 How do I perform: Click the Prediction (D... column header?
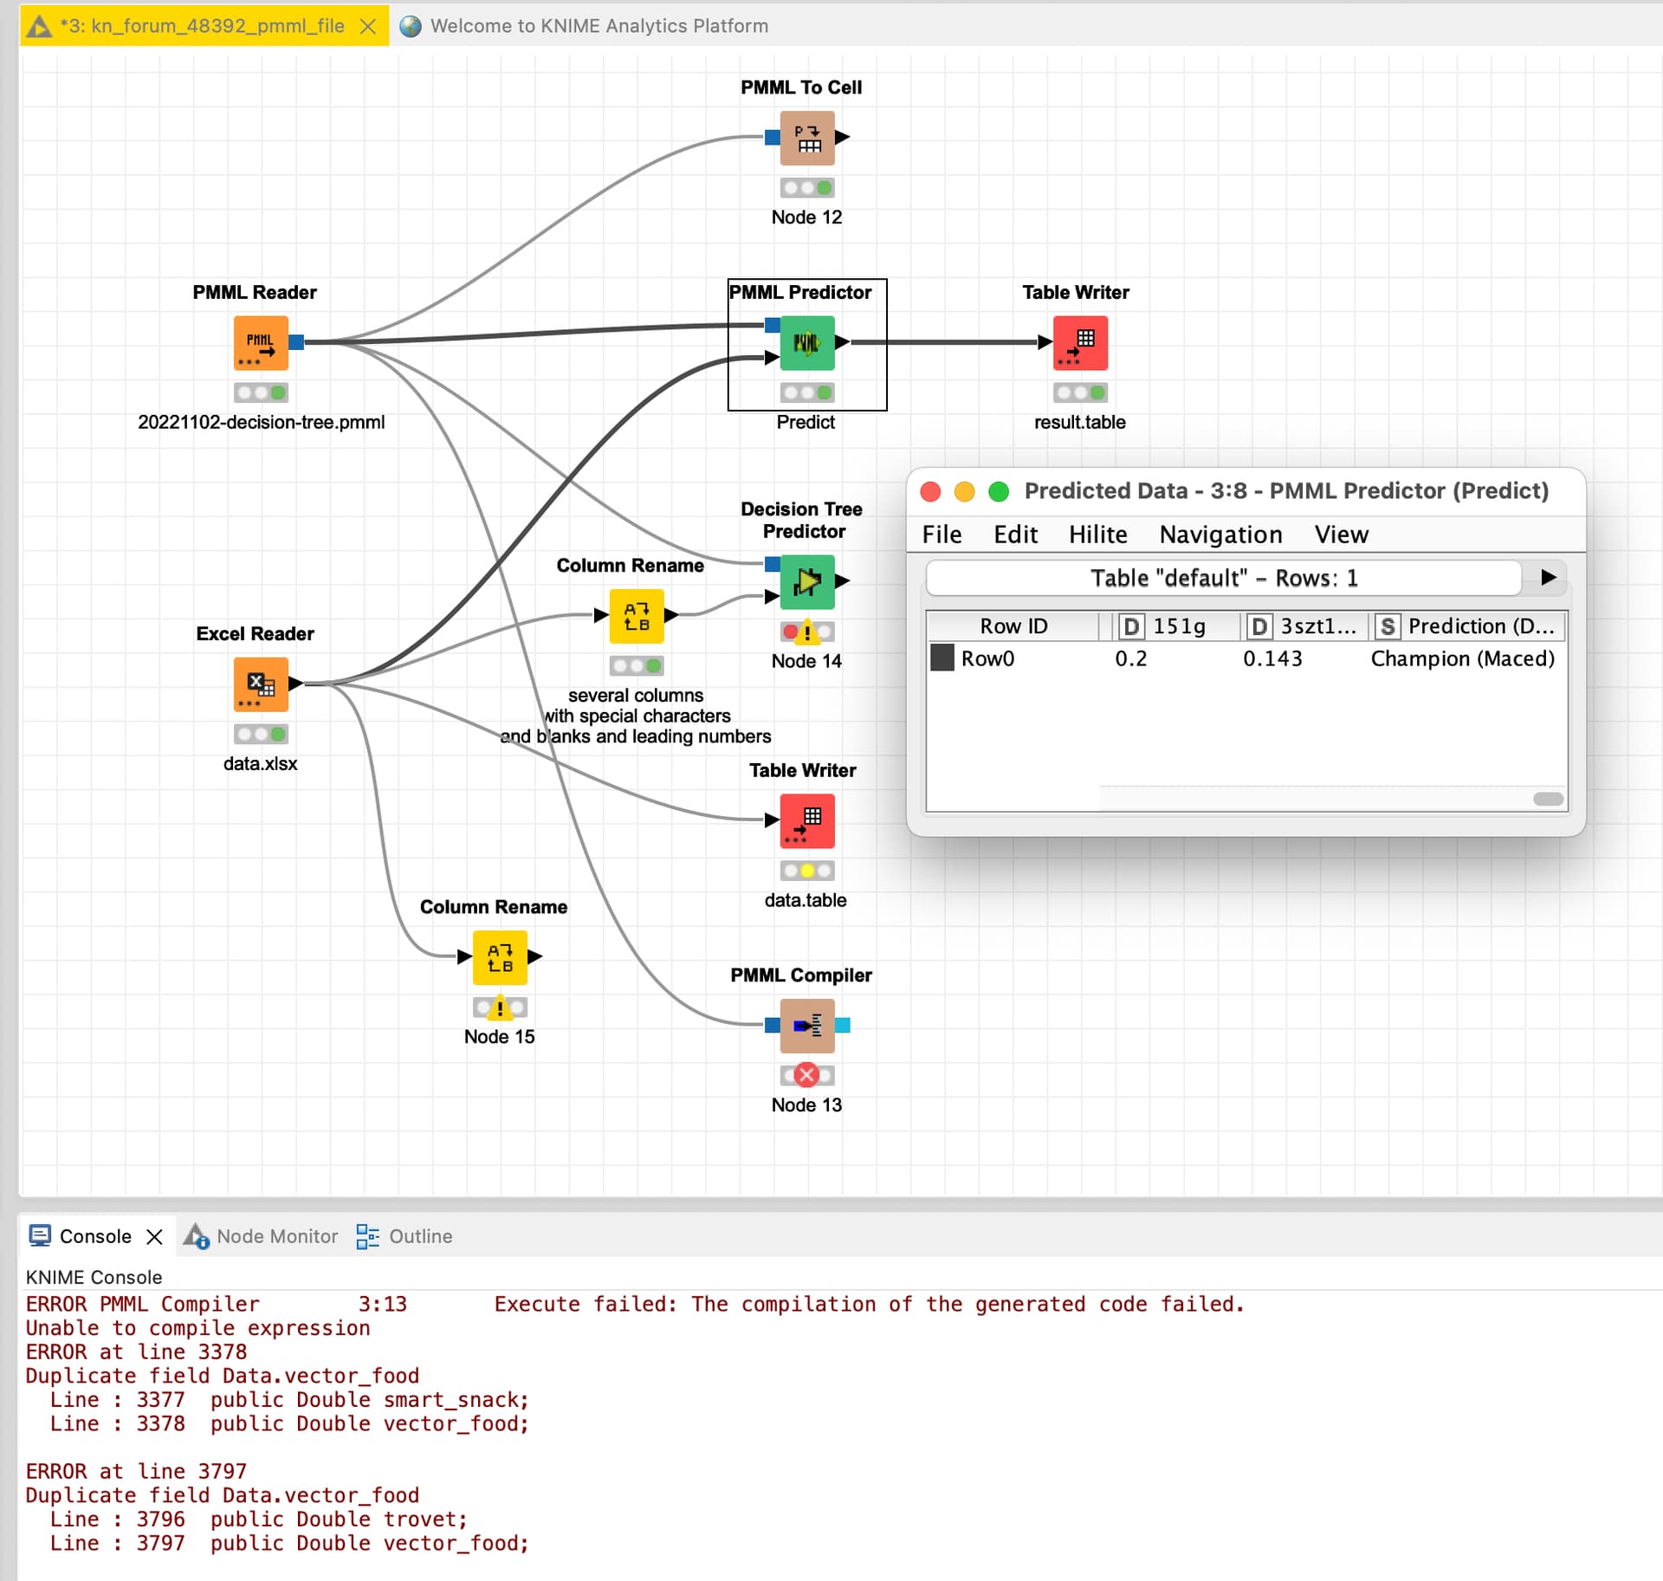pyautogui.click(x=1468, y=625)
